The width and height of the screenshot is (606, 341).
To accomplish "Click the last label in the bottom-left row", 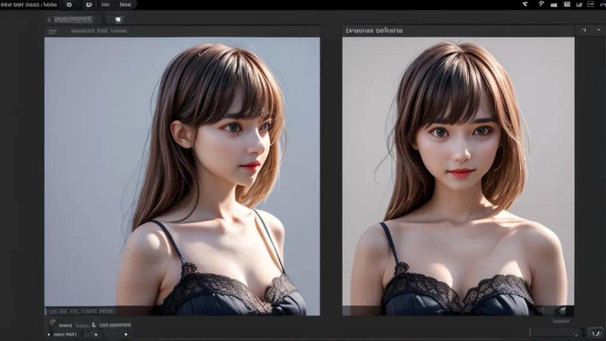I will (x=115, y=325).
